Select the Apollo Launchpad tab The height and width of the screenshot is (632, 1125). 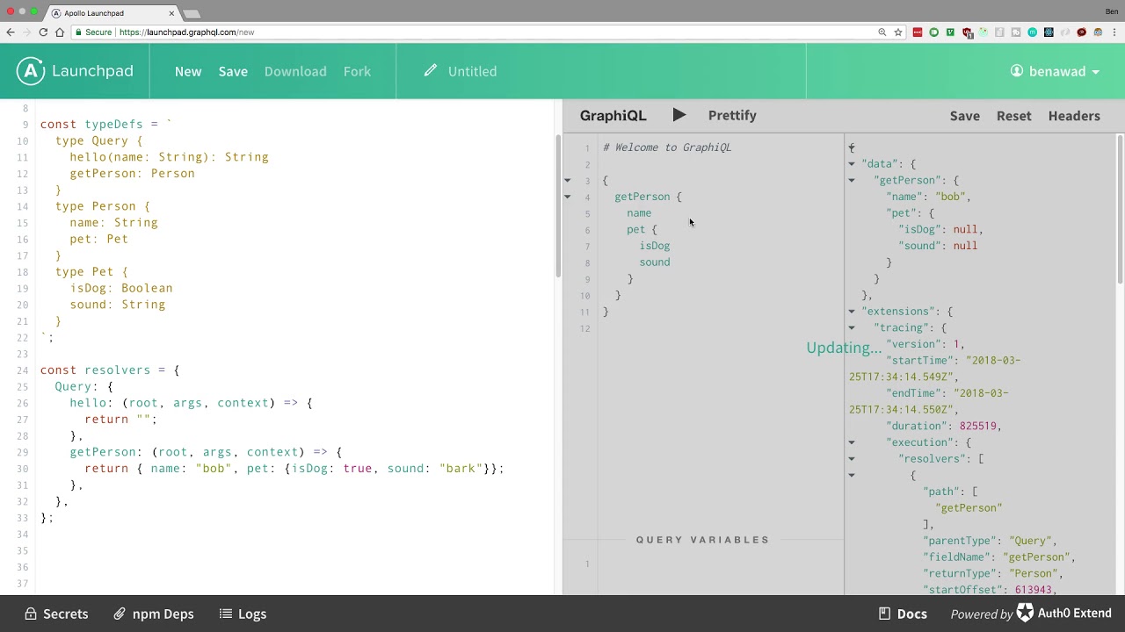111,13
